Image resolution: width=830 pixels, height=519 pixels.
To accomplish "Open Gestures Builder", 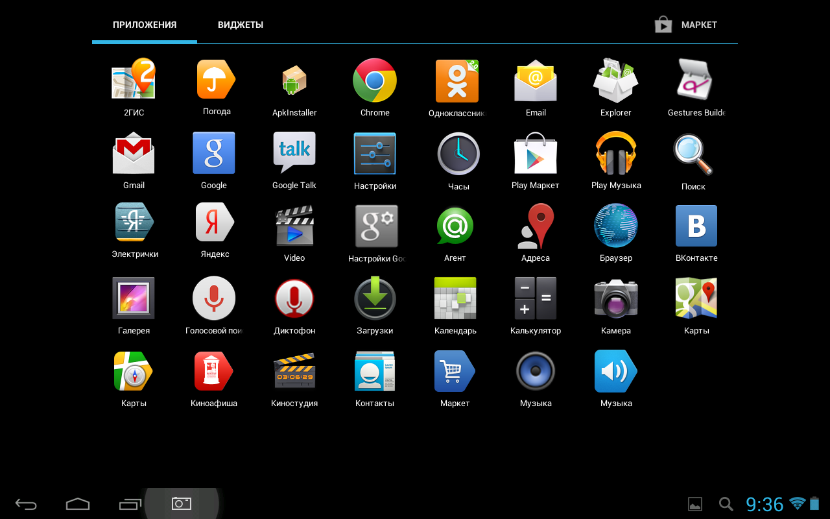I will pos(695,79).
